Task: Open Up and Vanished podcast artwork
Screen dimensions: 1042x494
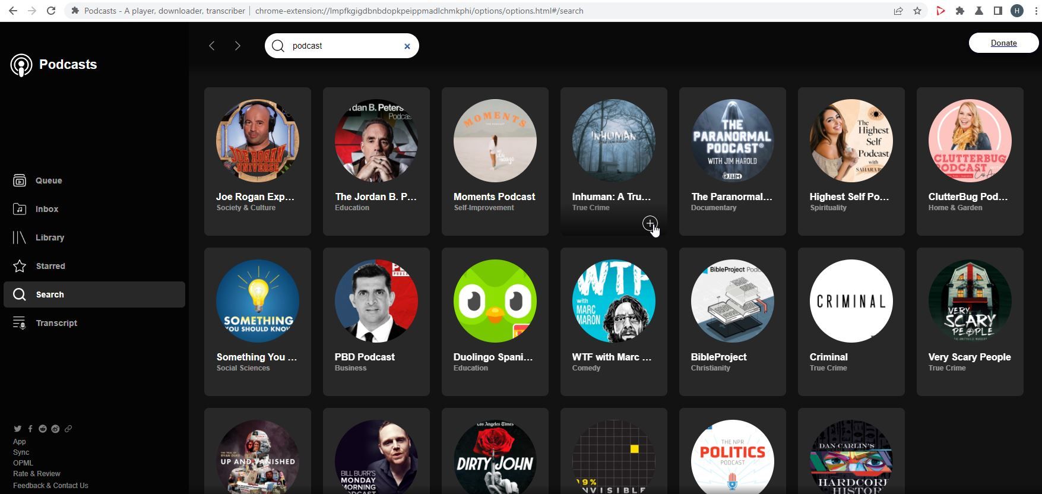Action: 258,457
